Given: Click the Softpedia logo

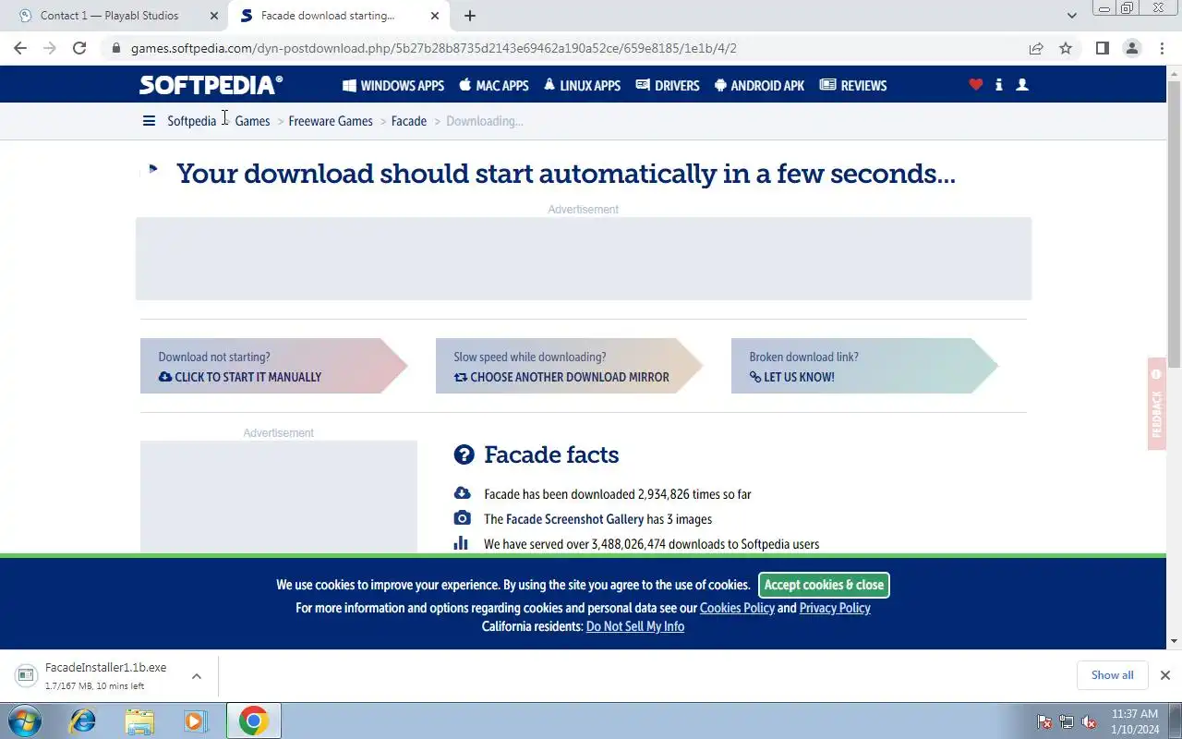Looking at the screenshot, I should [x=211, y=85].
